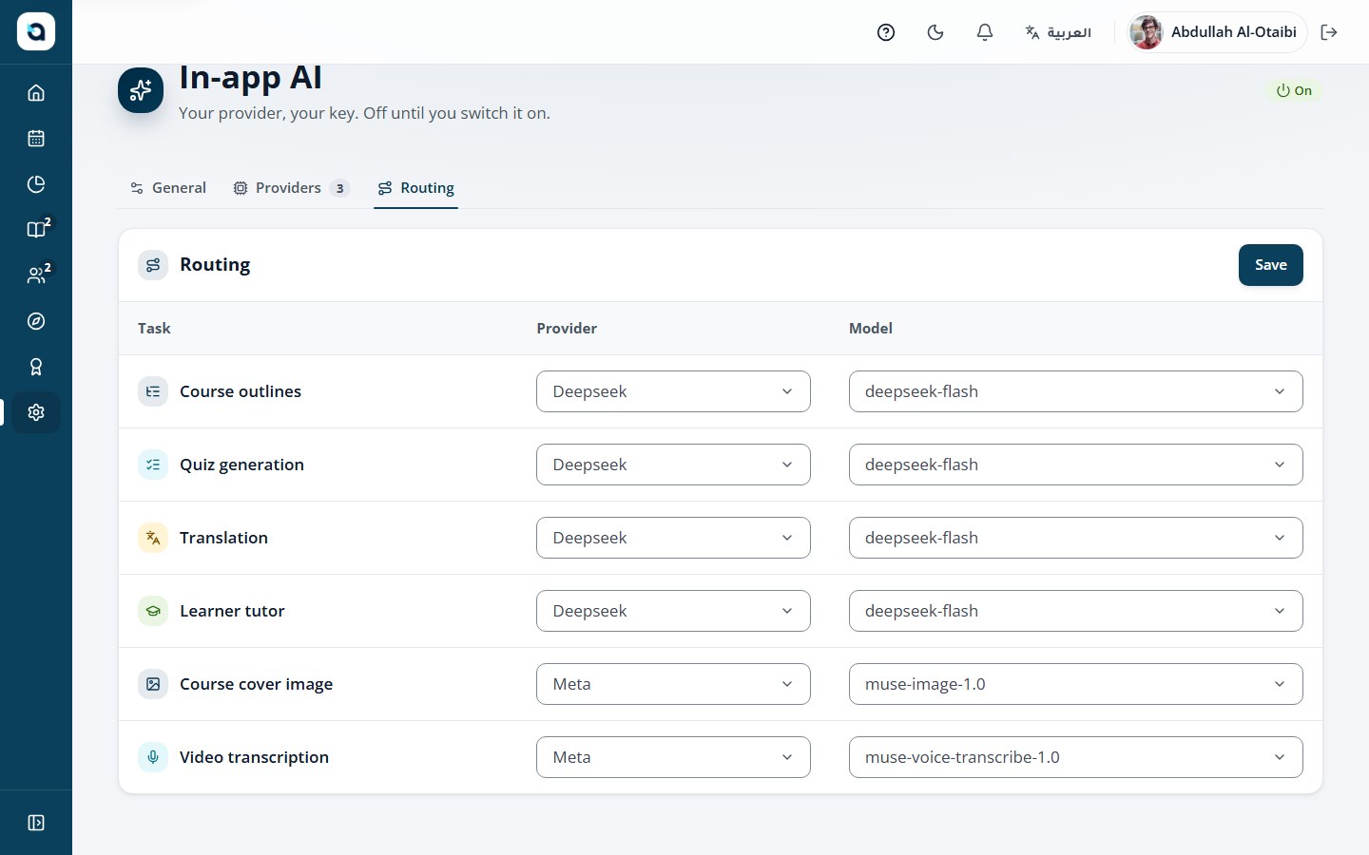Click the Translation row icon
The image size is (1369, 855).
(x=153, y=538)
